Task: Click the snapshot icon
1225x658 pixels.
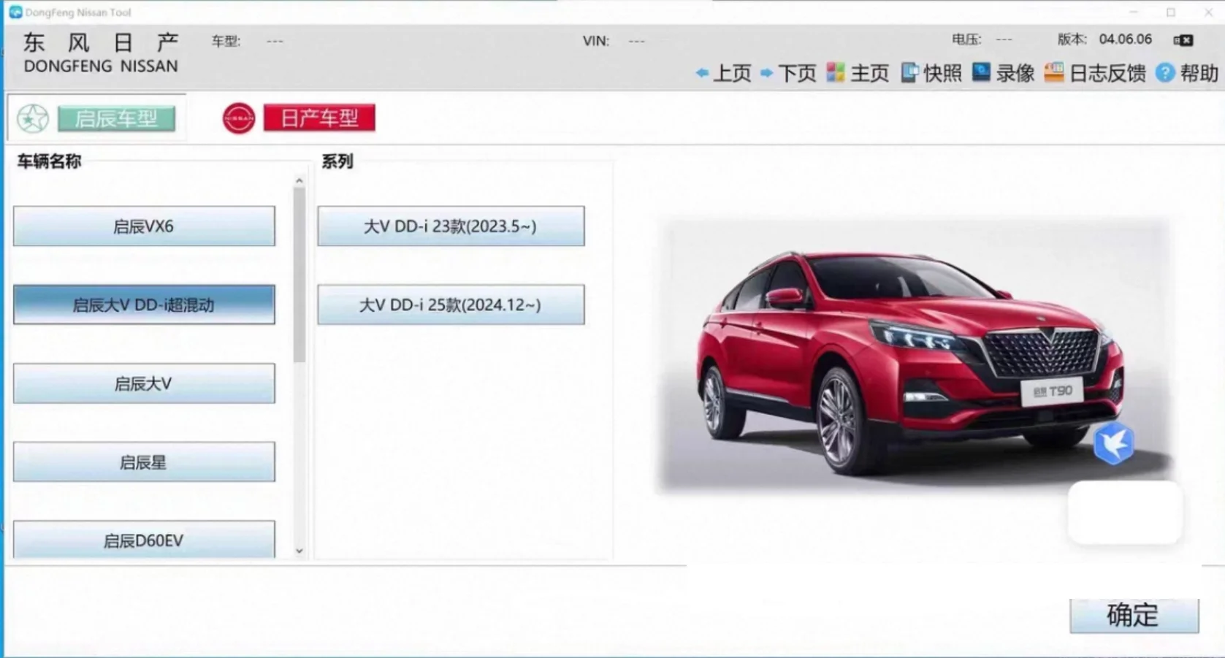Action: 909,72
